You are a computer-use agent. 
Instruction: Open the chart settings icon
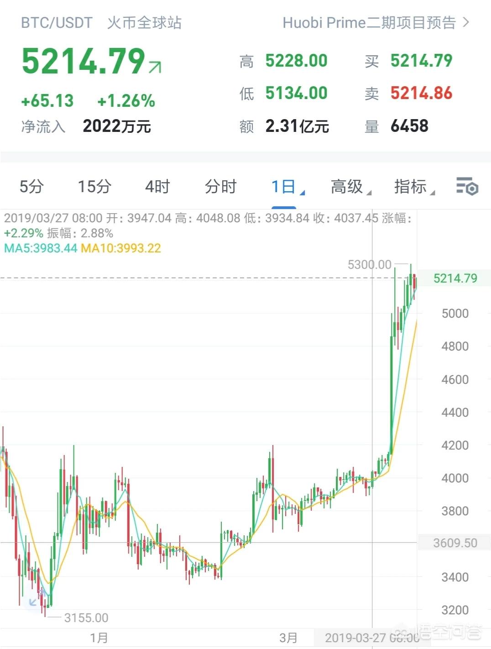(x=467, y=186)
